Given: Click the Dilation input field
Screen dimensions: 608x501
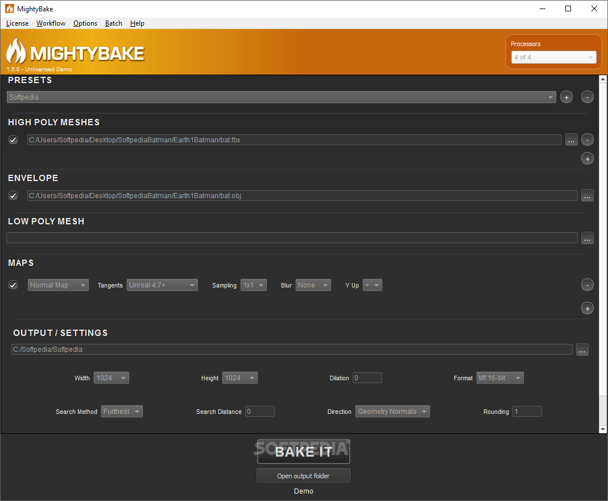Looking at the screenshot, I should pos(367,378).
